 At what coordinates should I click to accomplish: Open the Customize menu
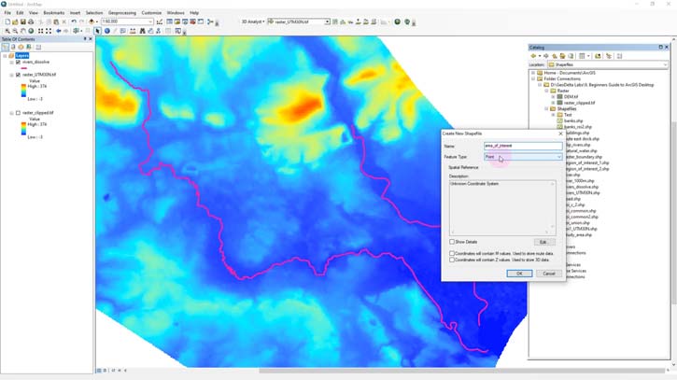pos(151,13)
